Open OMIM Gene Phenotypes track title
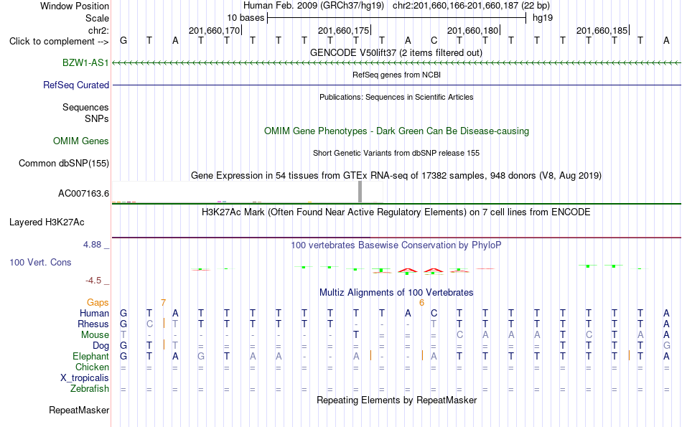Viewport: 682px width, 427px height. click(396, 131)
